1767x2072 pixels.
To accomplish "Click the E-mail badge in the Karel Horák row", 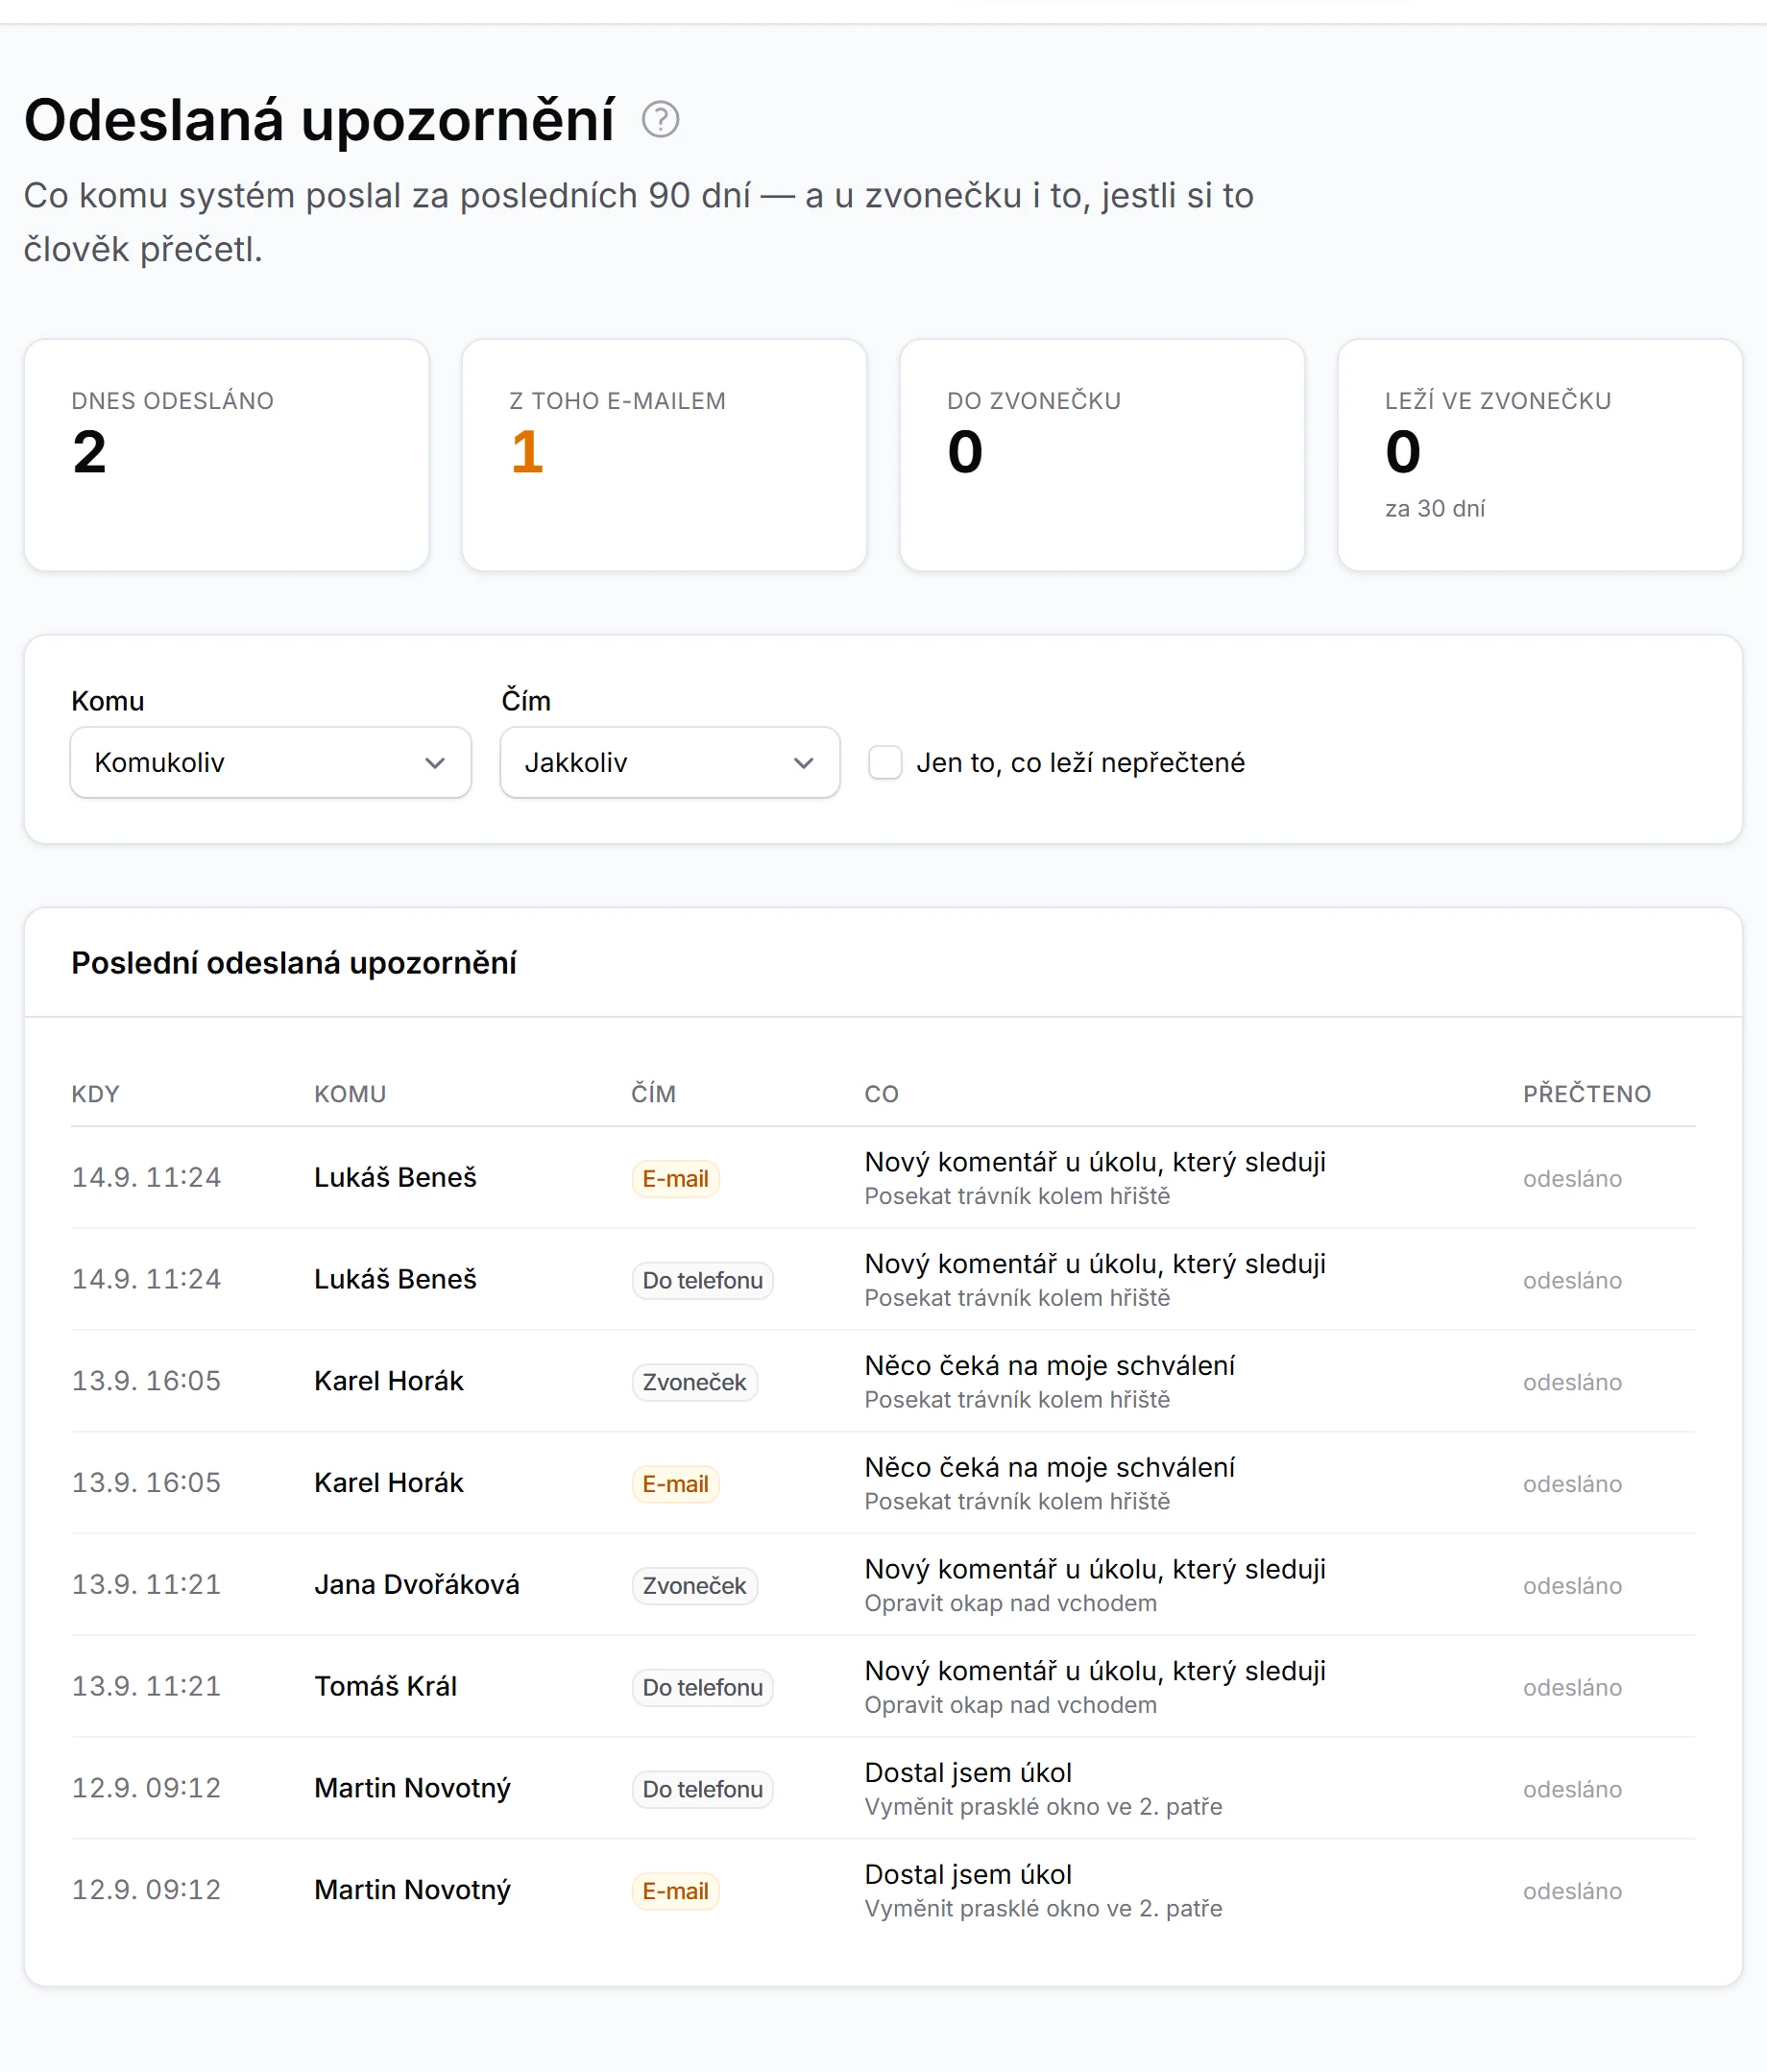I will [x=675, y=1484].
